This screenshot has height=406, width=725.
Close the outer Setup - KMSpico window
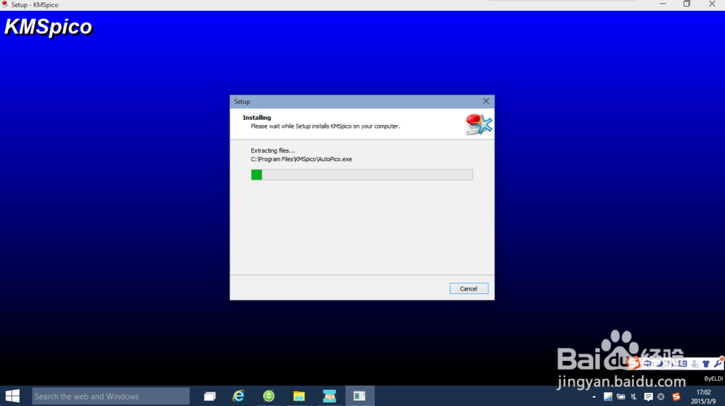point(712,4)
